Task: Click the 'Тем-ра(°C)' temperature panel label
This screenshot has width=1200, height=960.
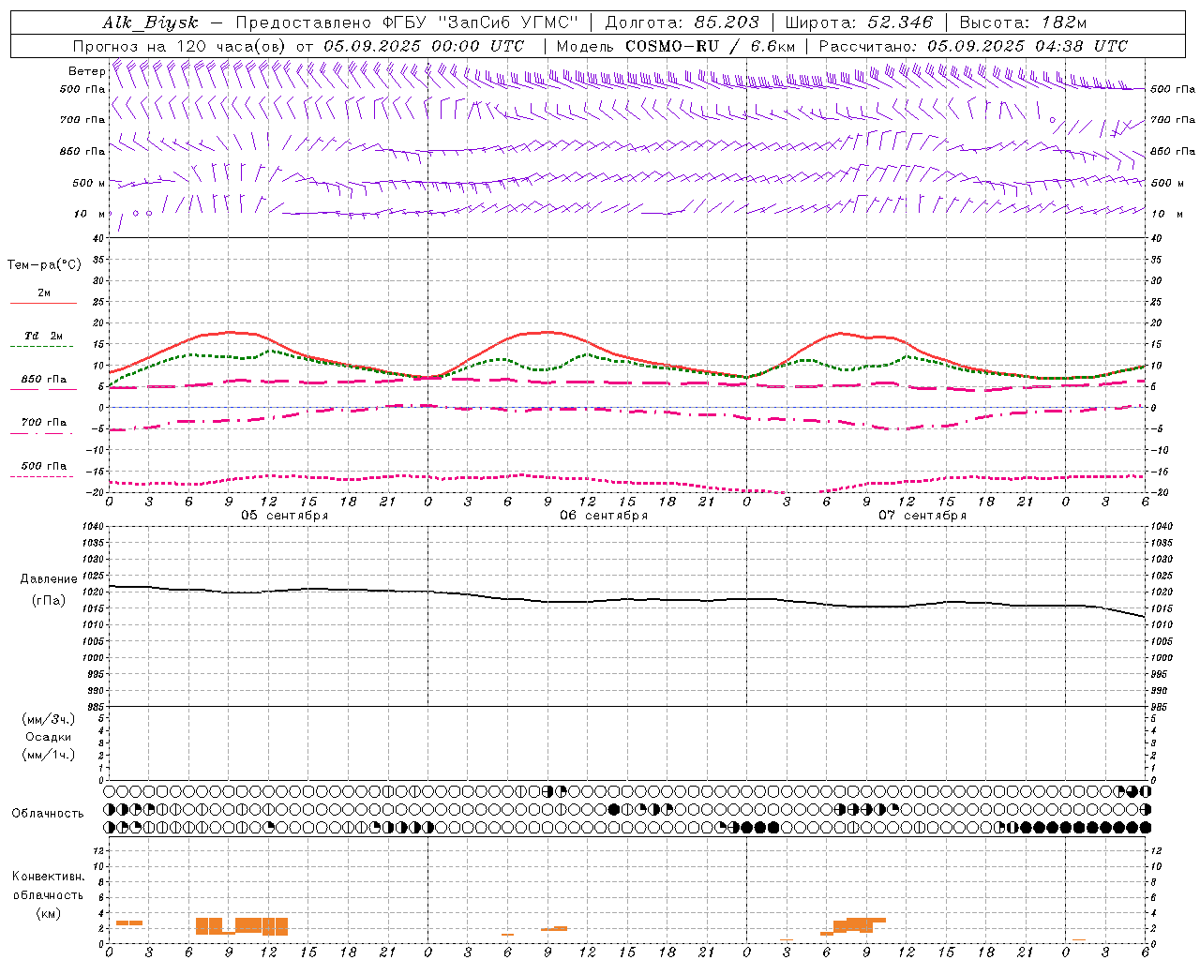Action: coord(44,265)
